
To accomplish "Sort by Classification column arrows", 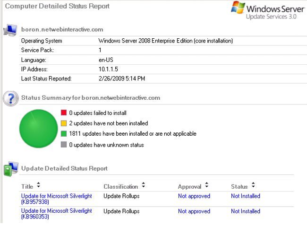I will [x=143, y=186].
